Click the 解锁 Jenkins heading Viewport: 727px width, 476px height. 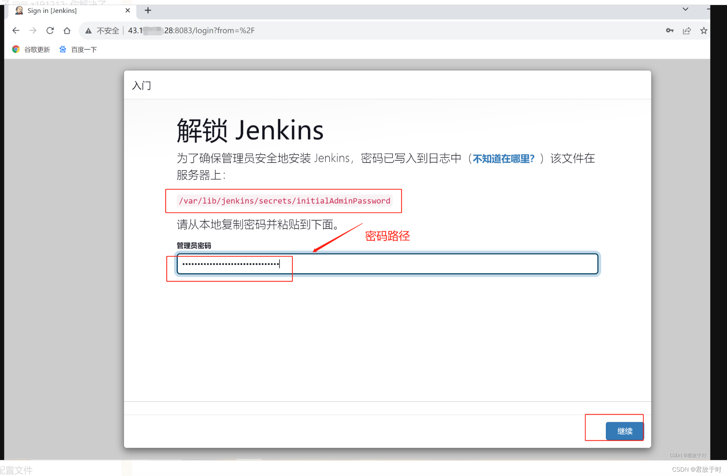pos(250,130)
